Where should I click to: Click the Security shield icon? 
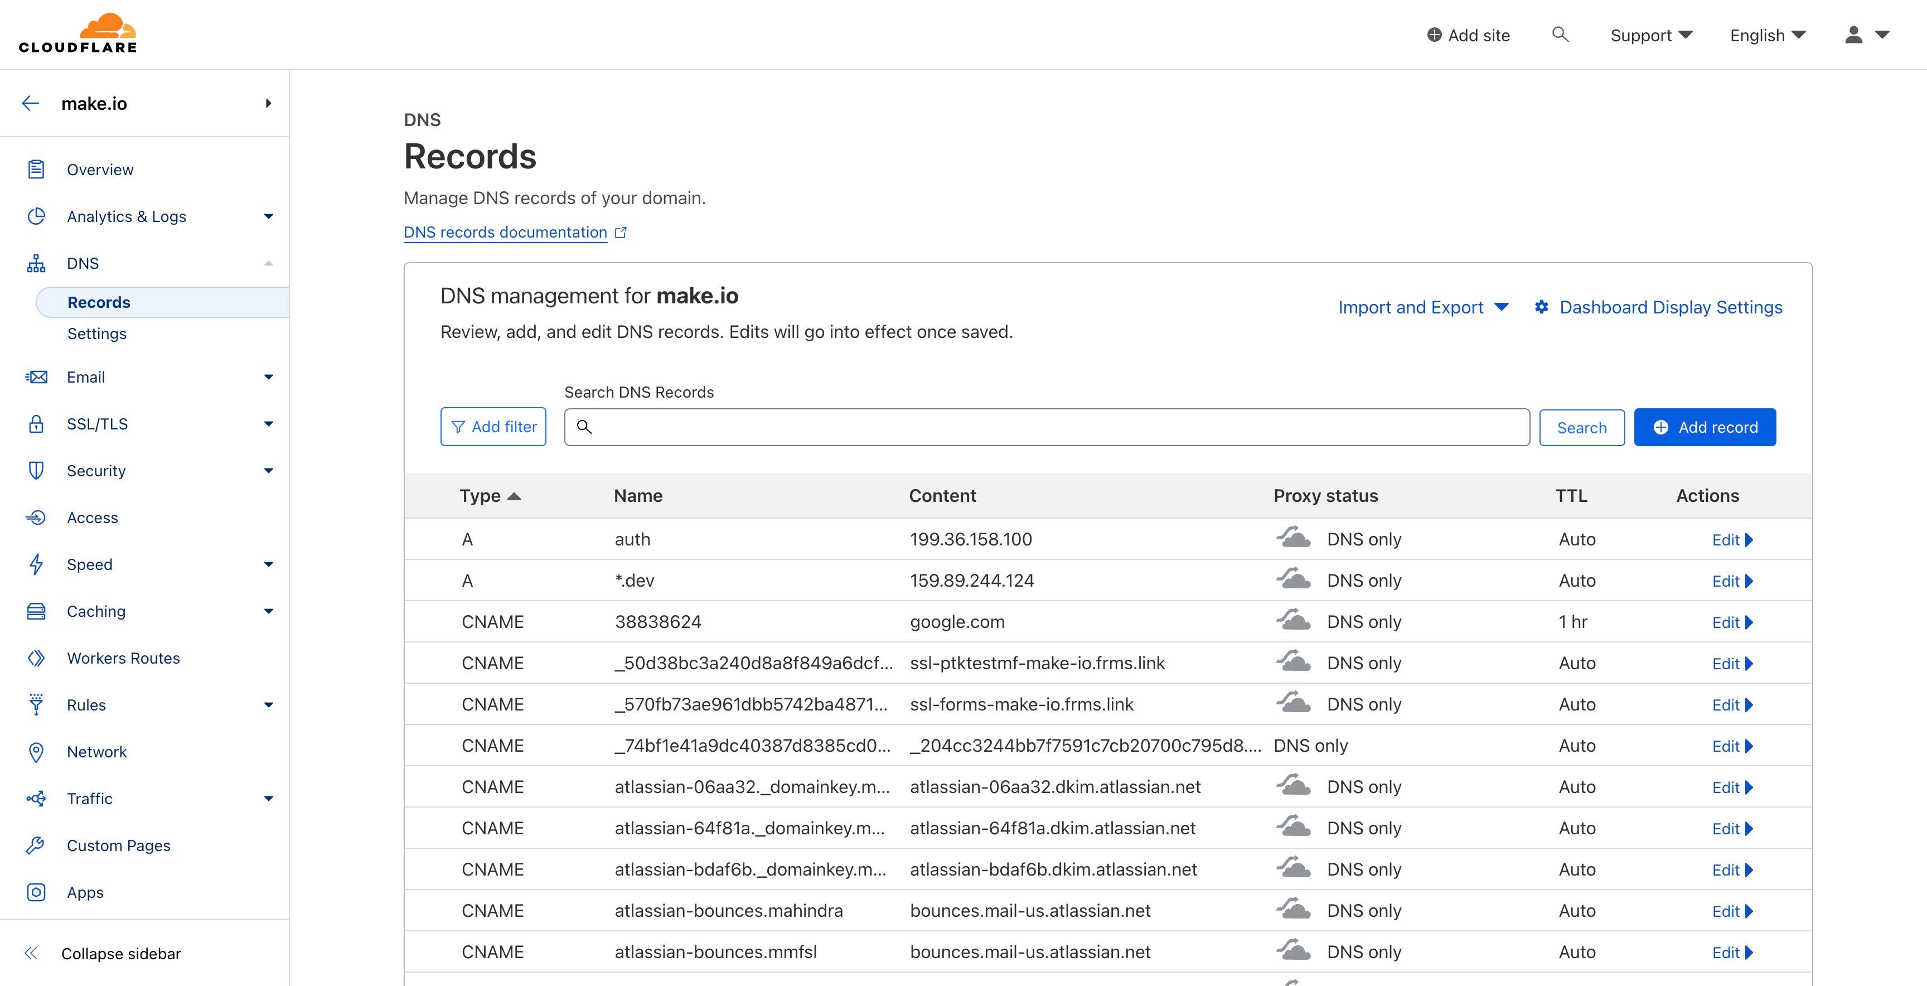(36, 471)
